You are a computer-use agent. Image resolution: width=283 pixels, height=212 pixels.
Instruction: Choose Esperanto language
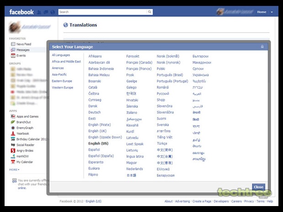[96, 162]
